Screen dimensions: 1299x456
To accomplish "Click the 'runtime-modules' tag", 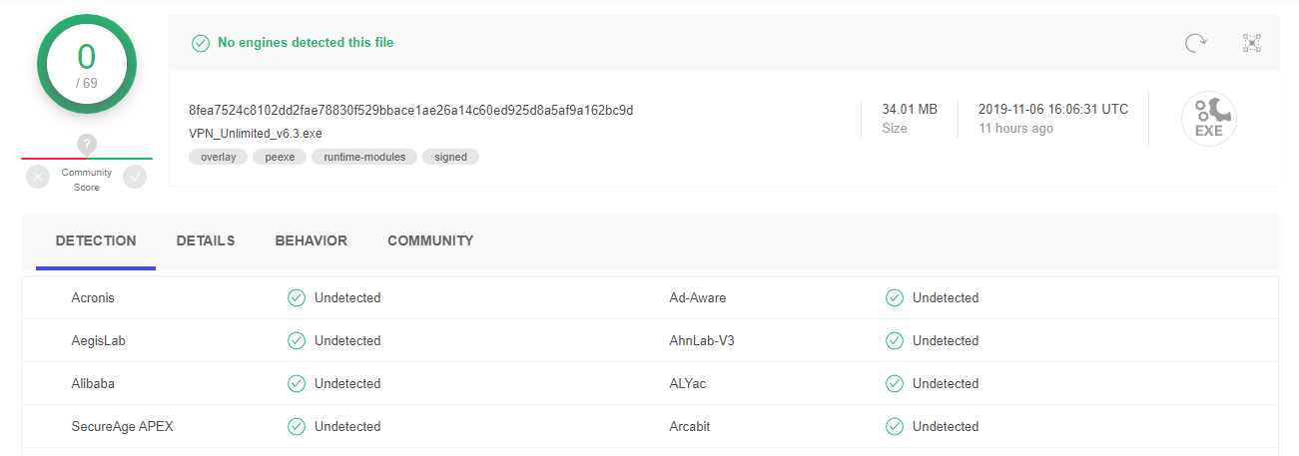I will coord(364,157).
